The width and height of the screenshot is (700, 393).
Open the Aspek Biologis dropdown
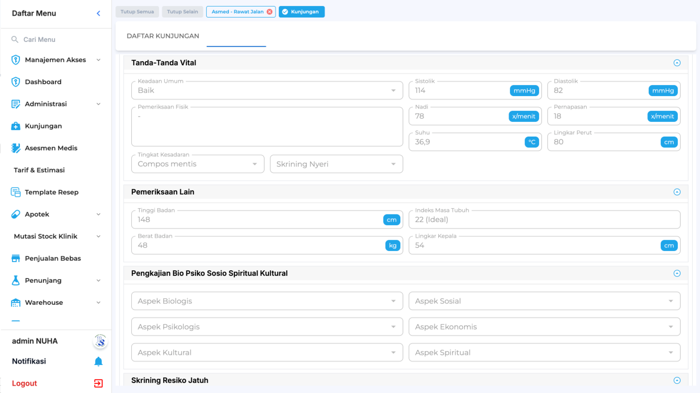[x=267, y=301]
